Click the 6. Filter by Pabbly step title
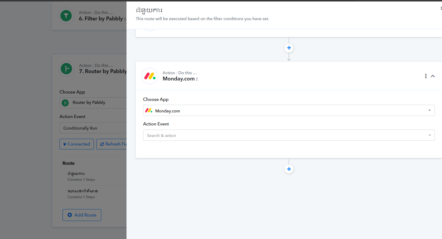 pos(103,19)
